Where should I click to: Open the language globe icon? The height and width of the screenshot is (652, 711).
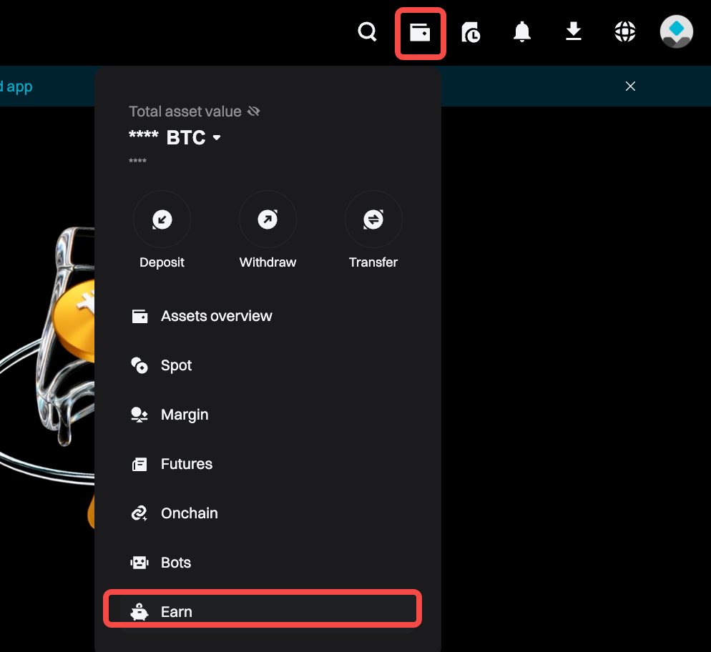point(625,32)
